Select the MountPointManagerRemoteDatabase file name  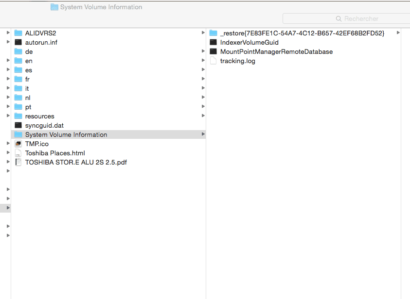tap(276, 51)
